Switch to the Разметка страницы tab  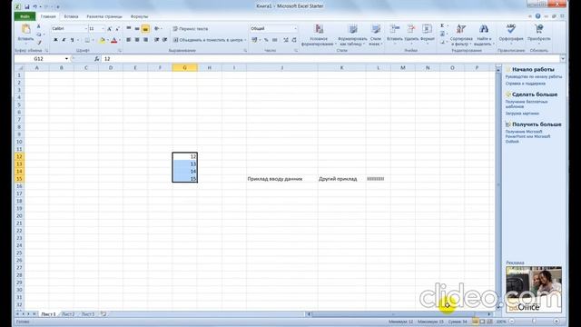[x=104, y=16]
